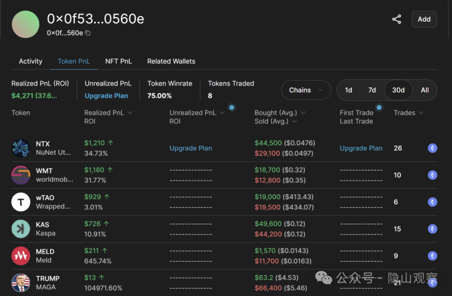452x296 pixels.
Task: Click the blue dot beside Unrealized PnL column
Action: coord(232,108)
